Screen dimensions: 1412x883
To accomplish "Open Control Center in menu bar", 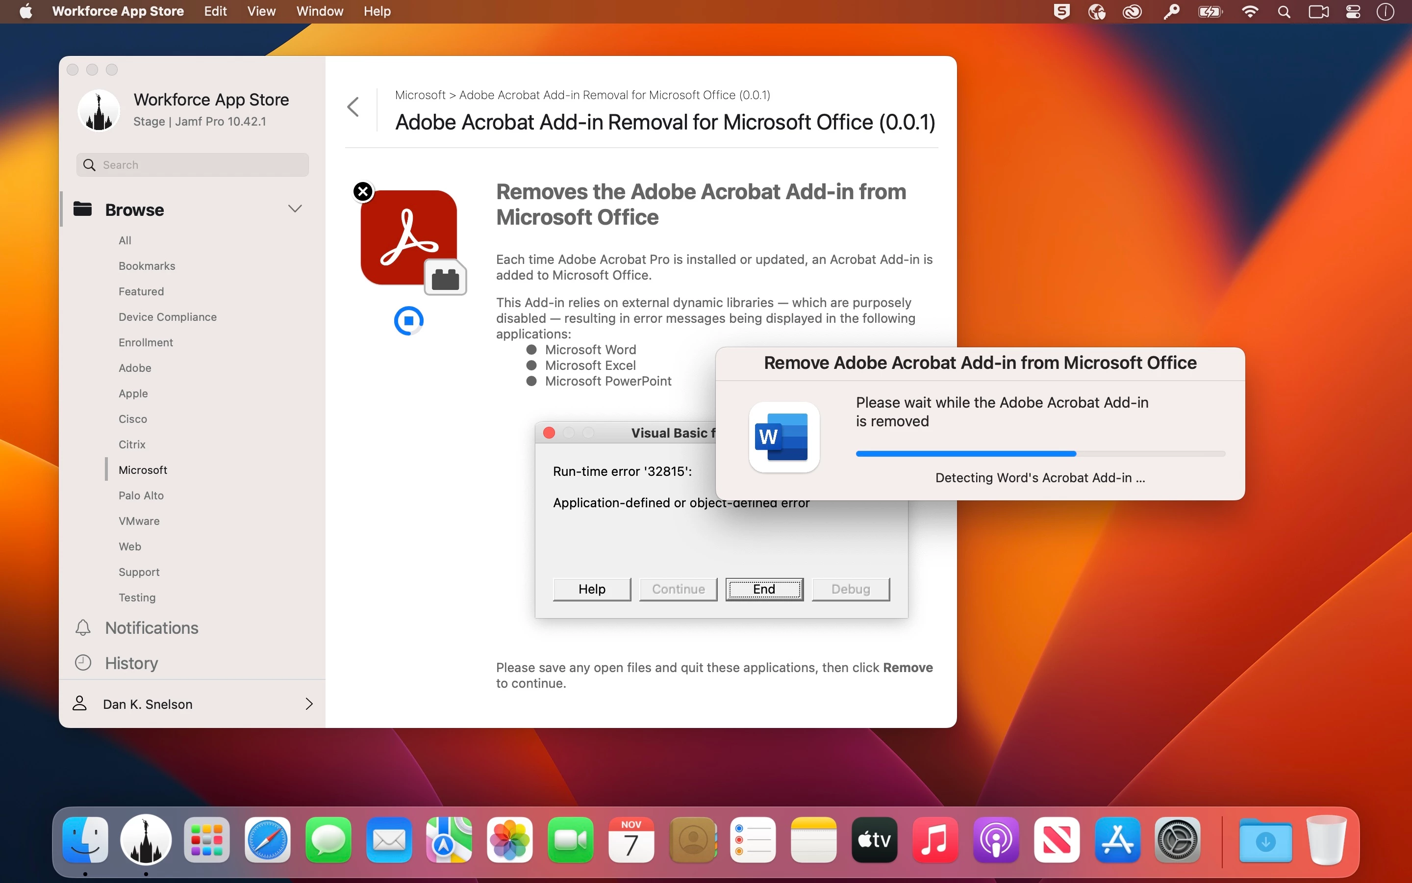I will click(1353, 12).
